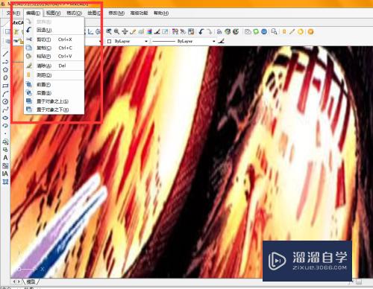
Task: Expand the ByLayer linetype dropdown
Action: pos(214,41)
